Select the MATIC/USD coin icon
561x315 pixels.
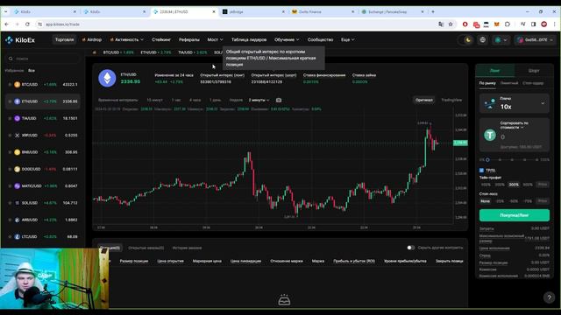[18, 186]
